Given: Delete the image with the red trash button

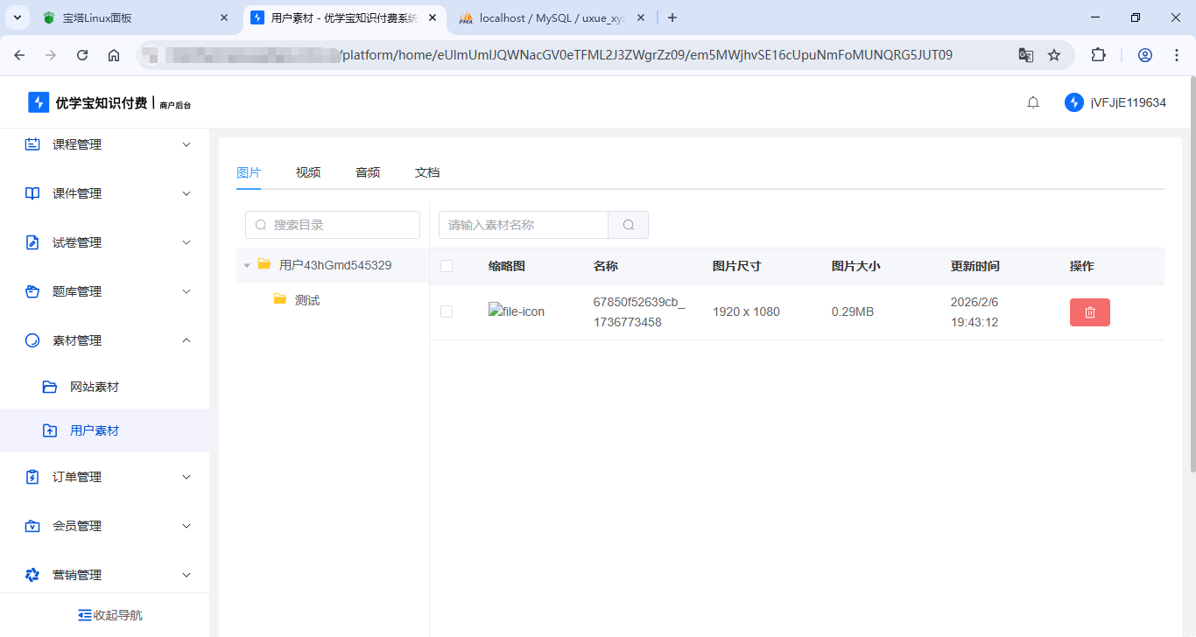Looking at the screenshot, I should pos(1089,311).
